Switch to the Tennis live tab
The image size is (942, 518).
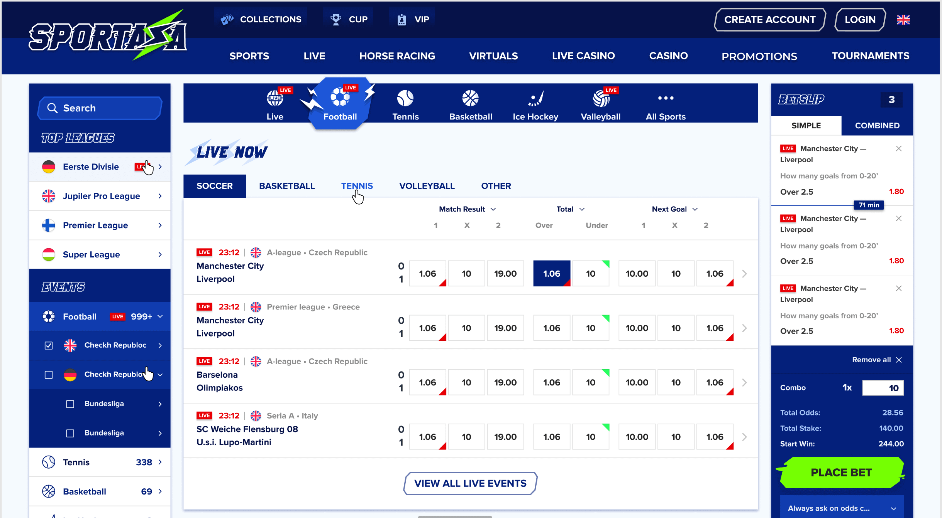(357, 186)
